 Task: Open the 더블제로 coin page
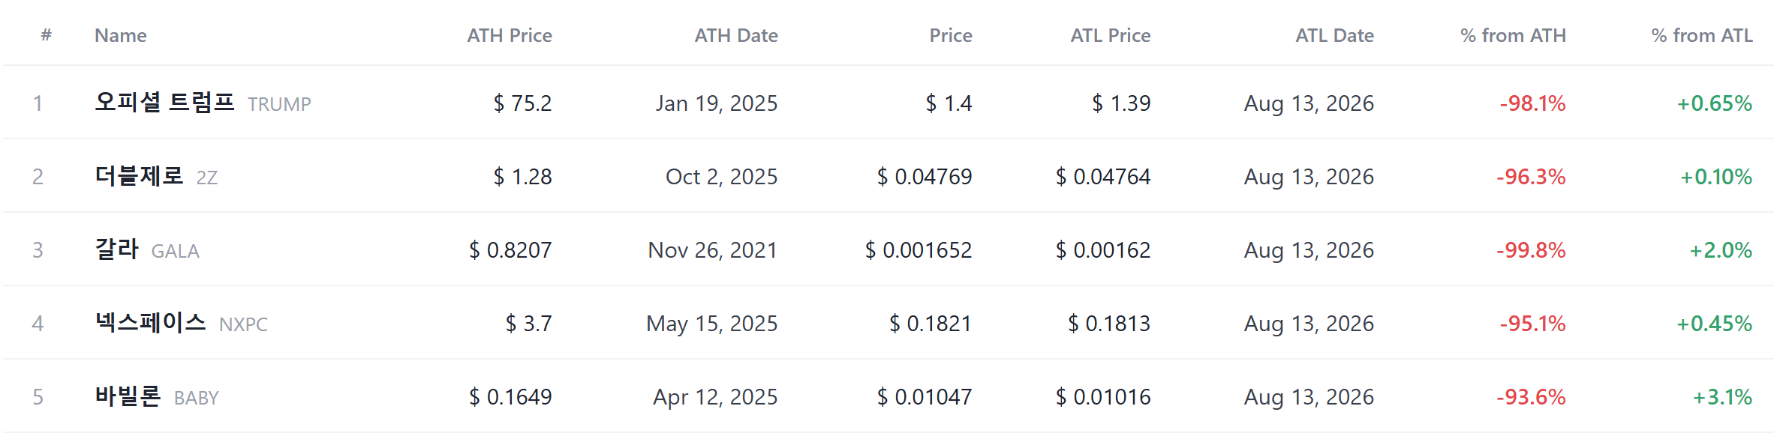point(139,175)
